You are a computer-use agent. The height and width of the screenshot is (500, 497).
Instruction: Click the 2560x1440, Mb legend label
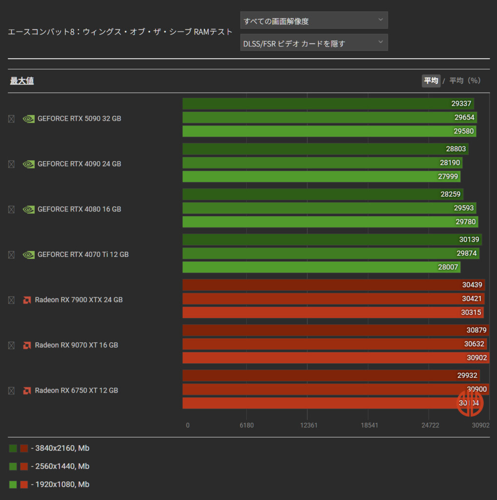62,466
